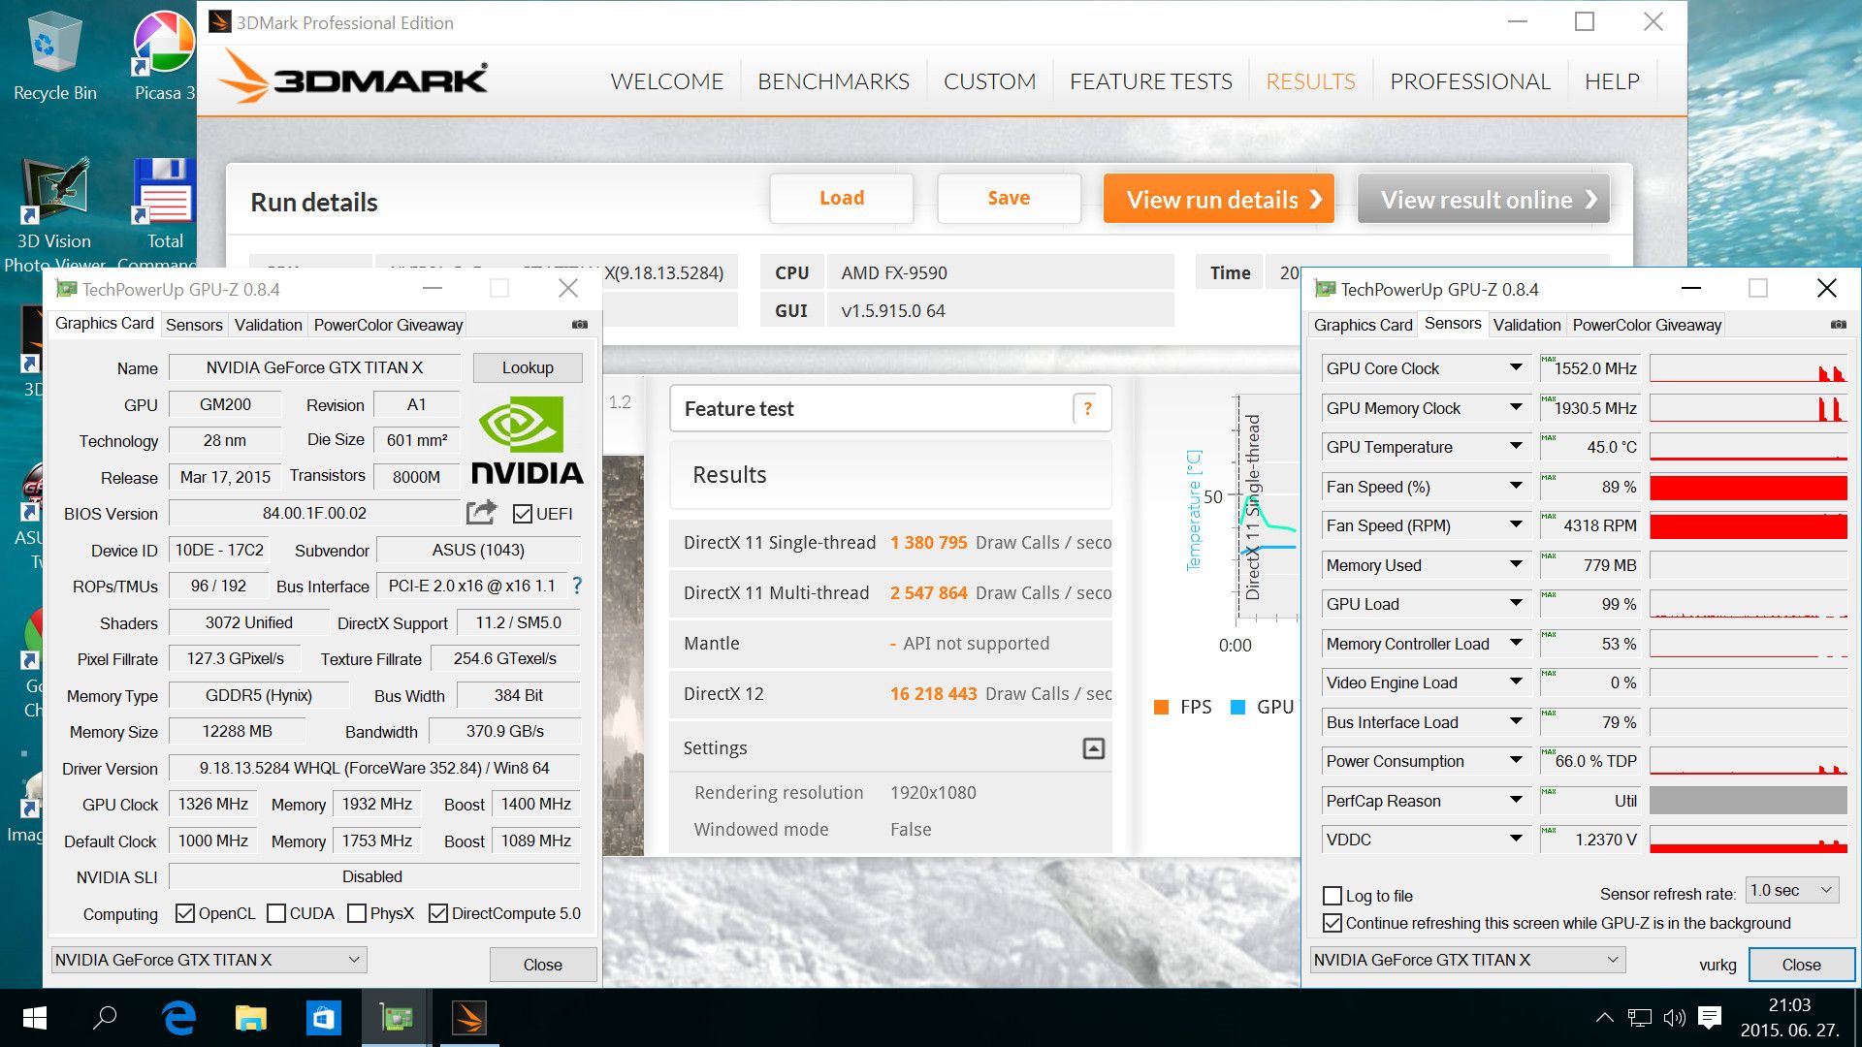The image size is (1862, 1047).
Task: Open Windows Store from taskbar
Action: pos(323,1018)
